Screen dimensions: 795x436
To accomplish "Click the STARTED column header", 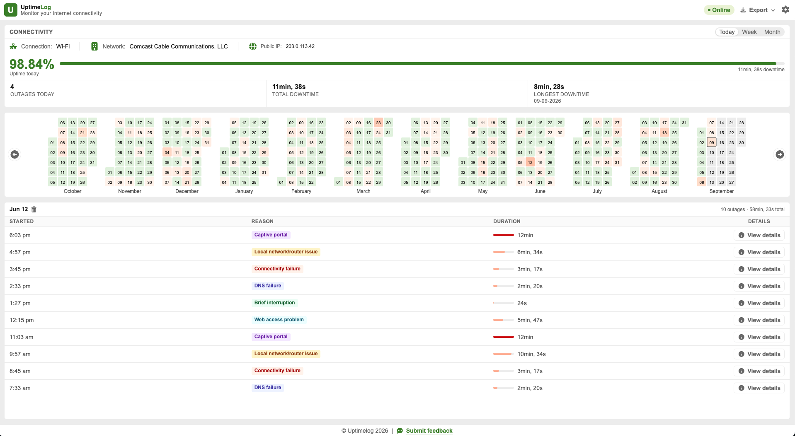I will click(x=22, y=222).
